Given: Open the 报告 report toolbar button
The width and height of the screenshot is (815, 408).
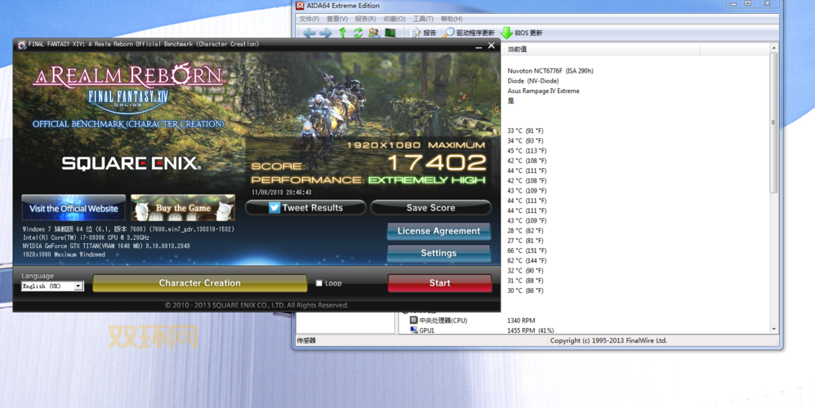Looking at the screenshot, I should point(423,33).
